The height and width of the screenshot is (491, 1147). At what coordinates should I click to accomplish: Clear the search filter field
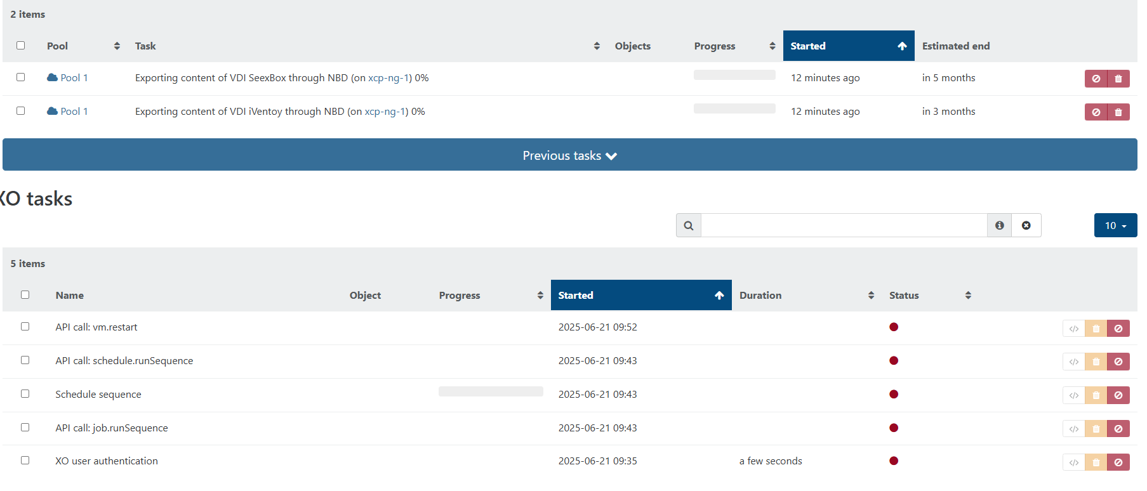click(x=1026, y=226)
